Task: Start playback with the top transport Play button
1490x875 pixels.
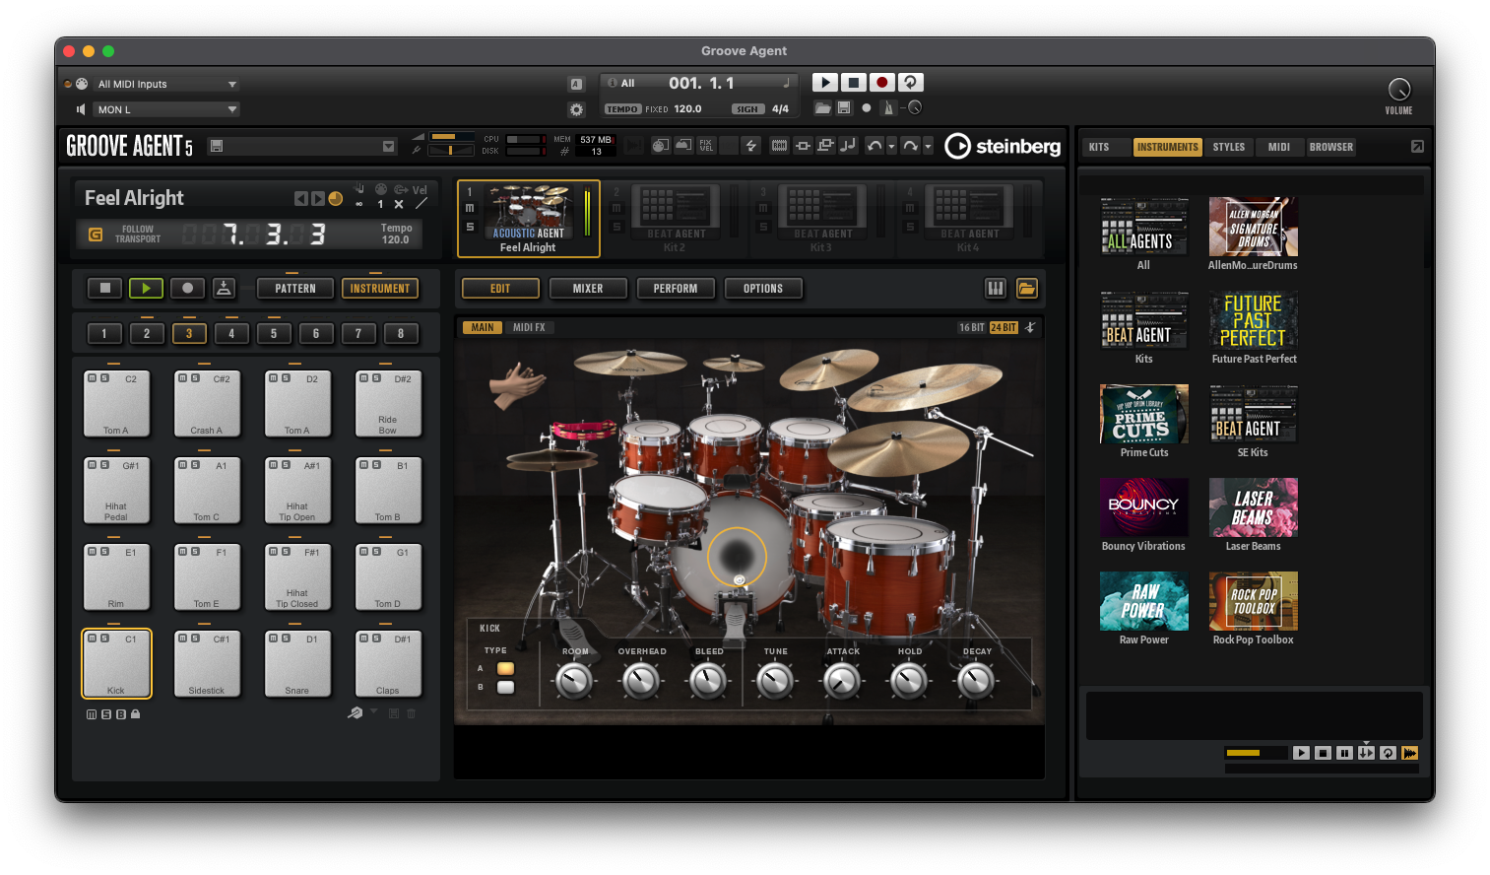Action: (x=825, y=83)
